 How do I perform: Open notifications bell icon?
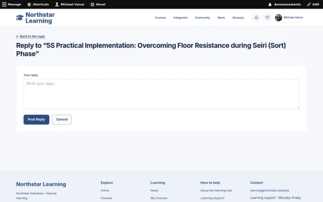[x=257, y=18]
